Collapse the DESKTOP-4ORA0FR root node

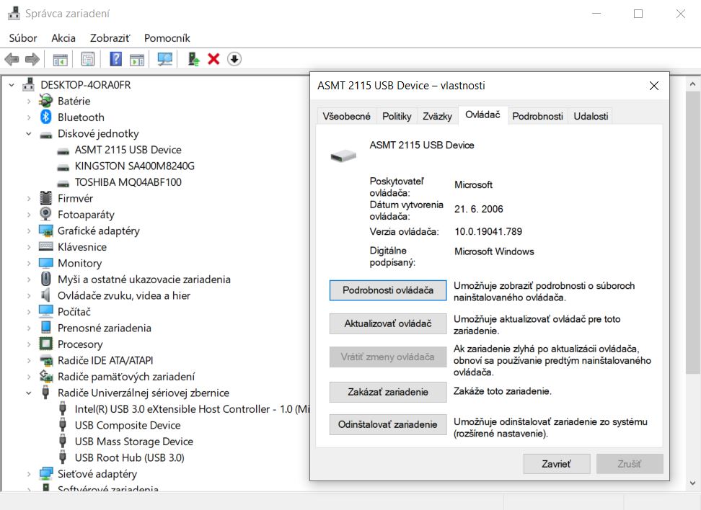(12, 85)
